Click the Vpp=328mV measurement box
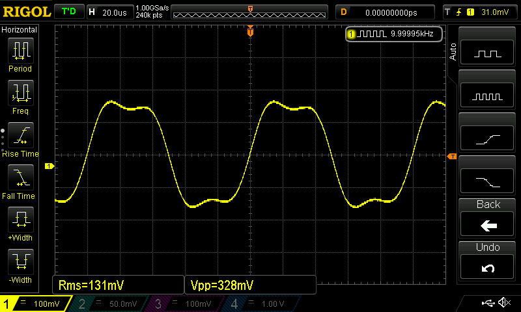Viewport: 521px width, 312px height. 250,285
